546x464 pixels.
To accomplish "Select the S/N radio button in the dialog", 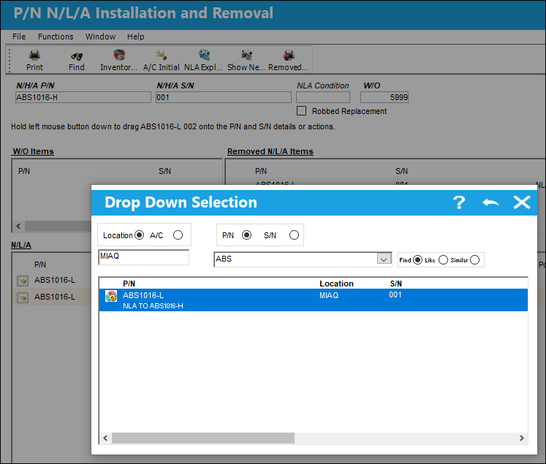I will (294, 235).
